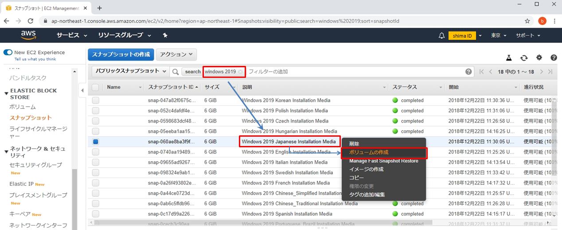562x230 pixels.
Task: Check the English Installation Media row
Action: tap(95, 152)
